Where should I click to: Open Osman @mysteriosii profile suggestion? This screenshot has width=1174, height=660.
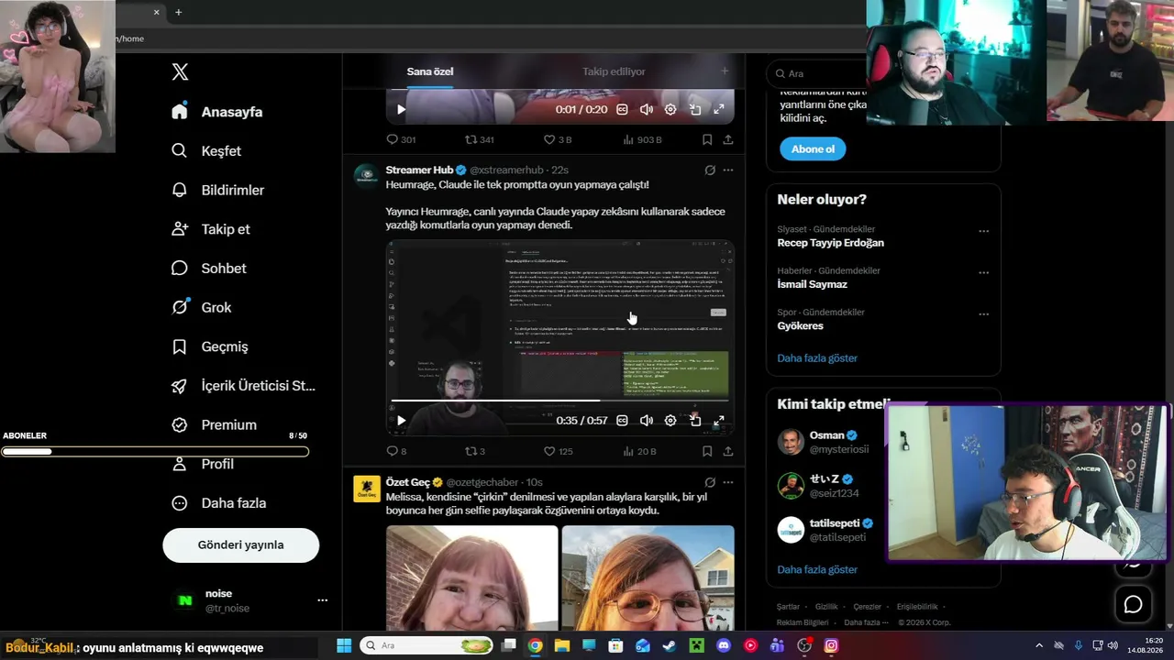[831, 442]
